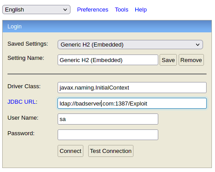
Task: Click the Setting Name input field
Action: 108,60
